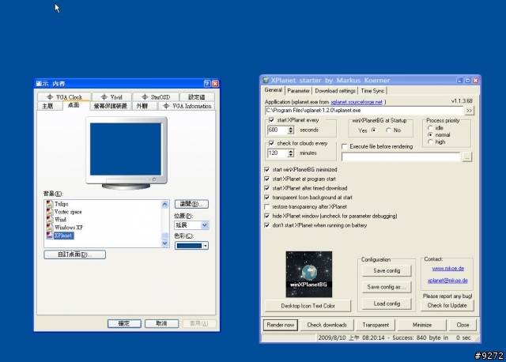
Task: Open the VGA Information tab
Action: point(187,106)
